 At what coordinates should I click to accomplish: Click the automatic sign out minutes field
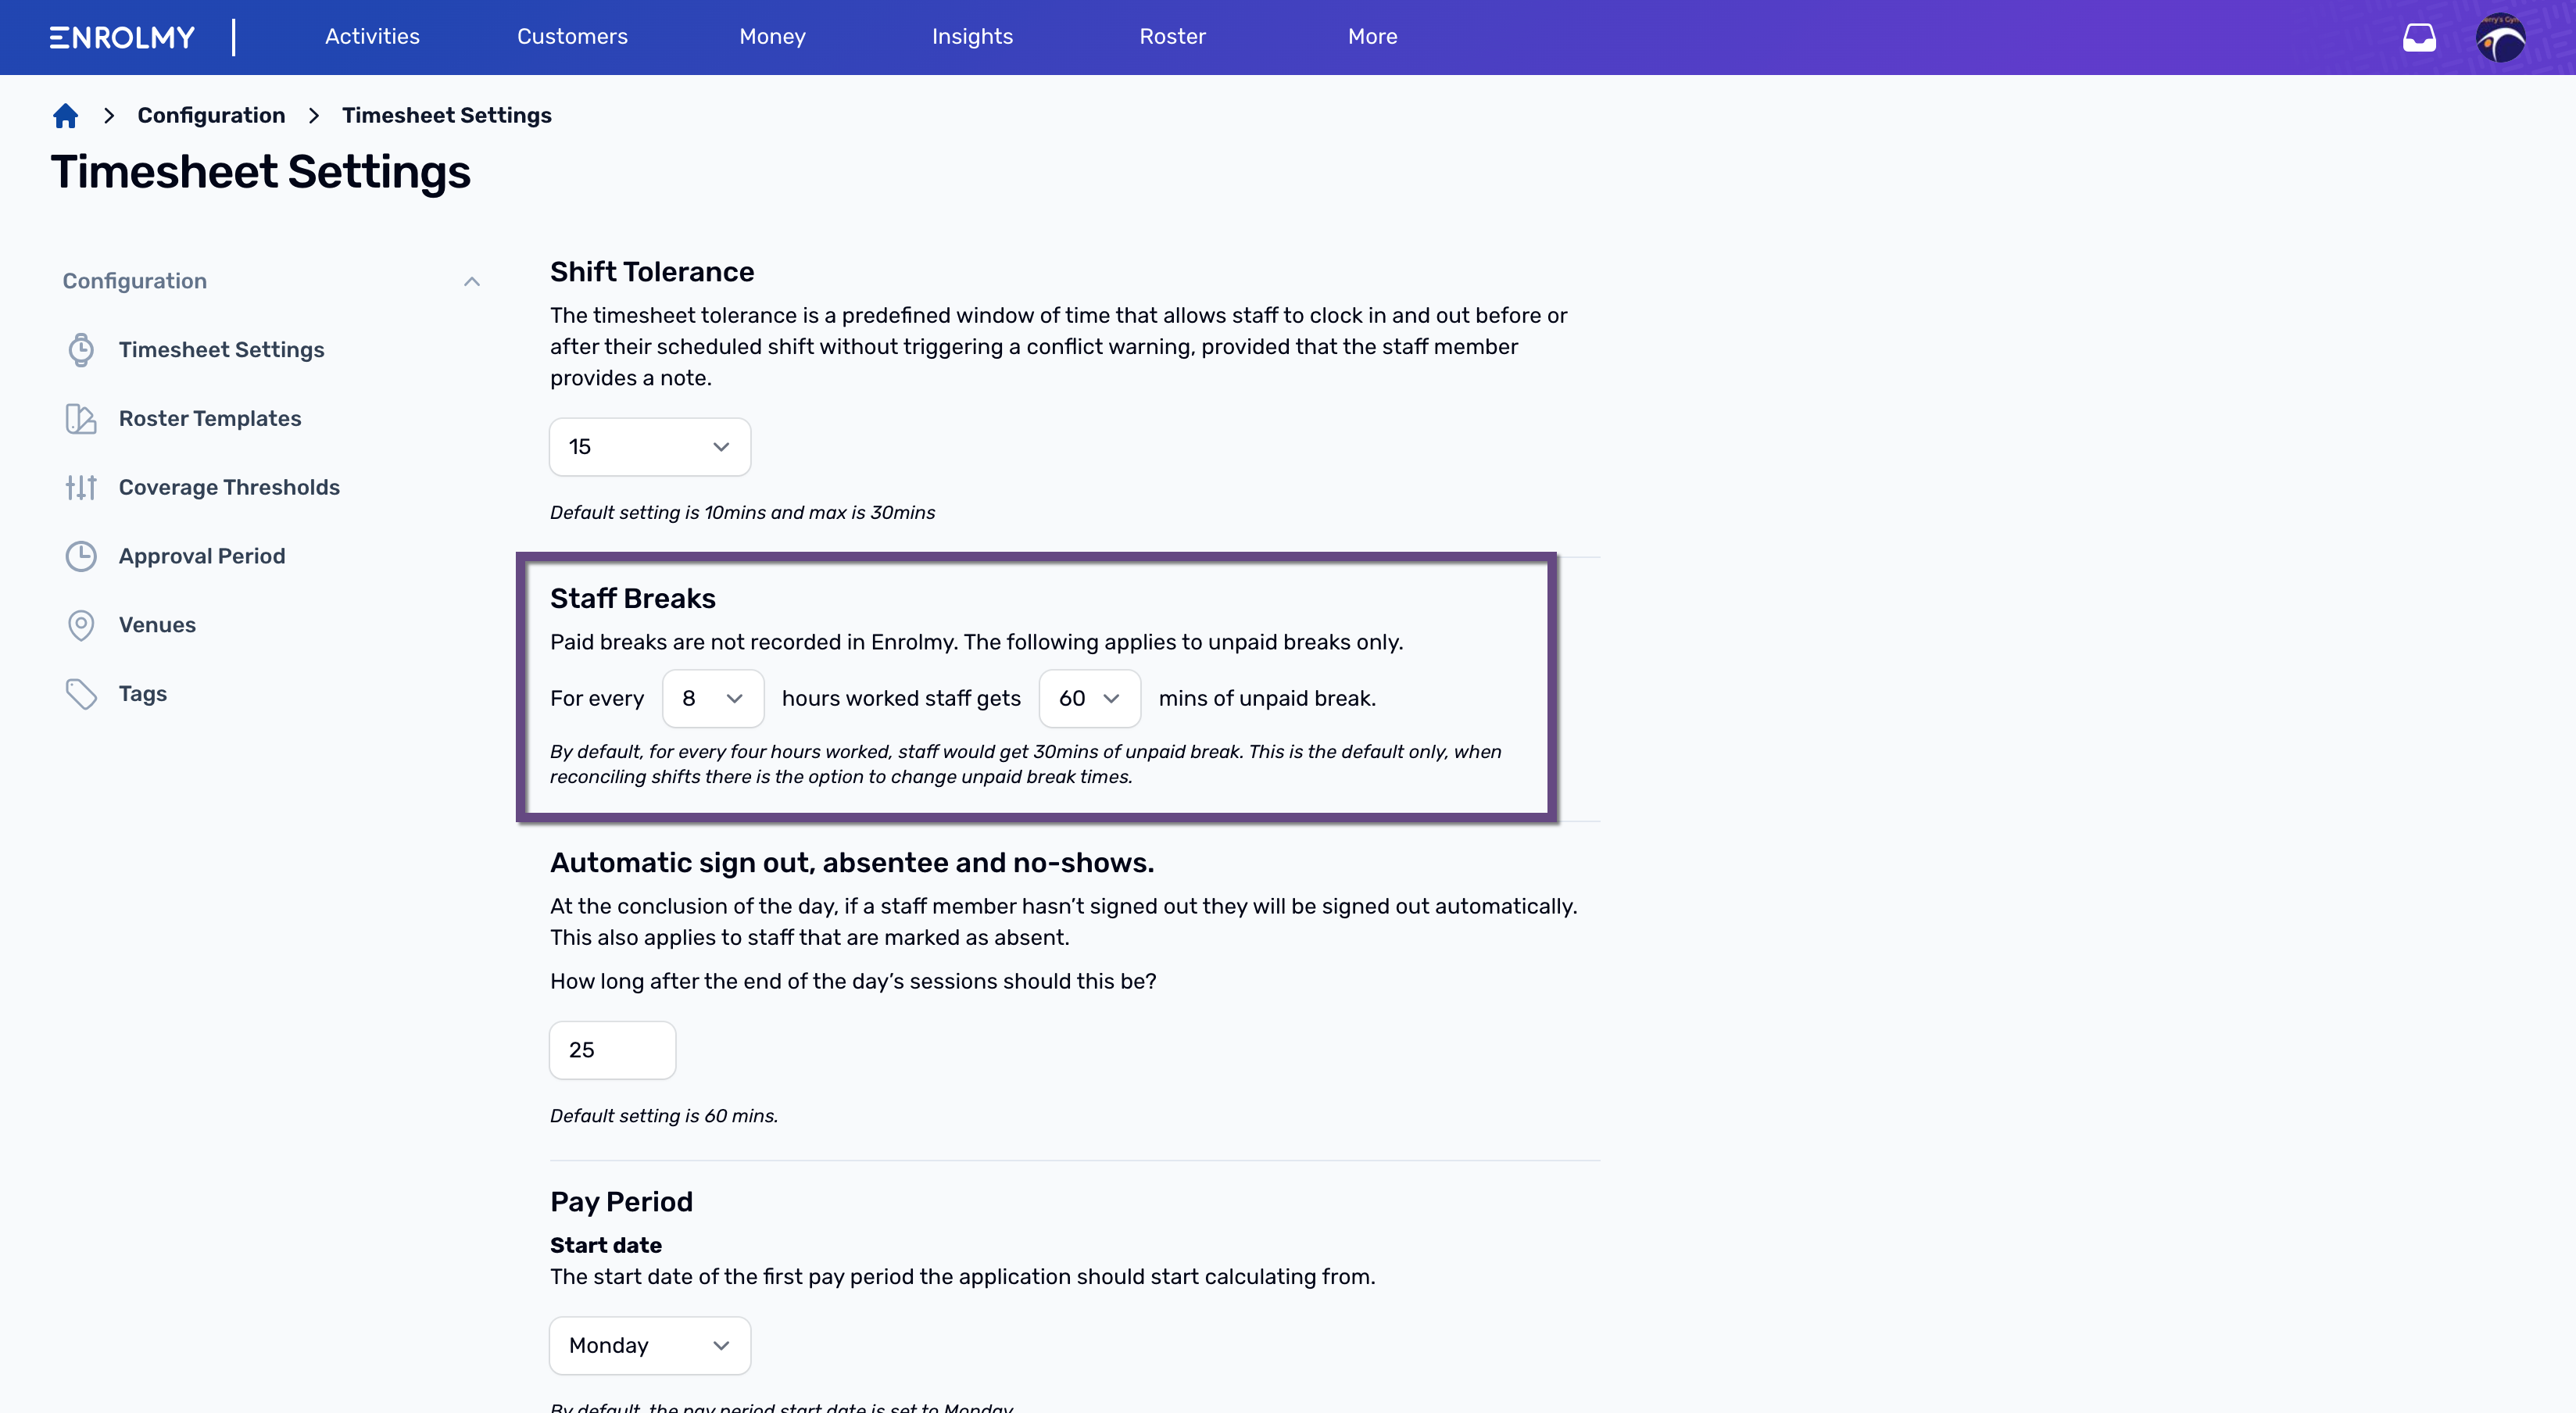[613, 1050]
